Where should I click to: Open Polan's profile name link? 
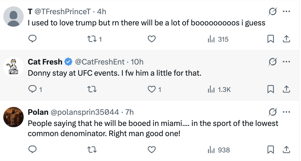coord(38,112)
